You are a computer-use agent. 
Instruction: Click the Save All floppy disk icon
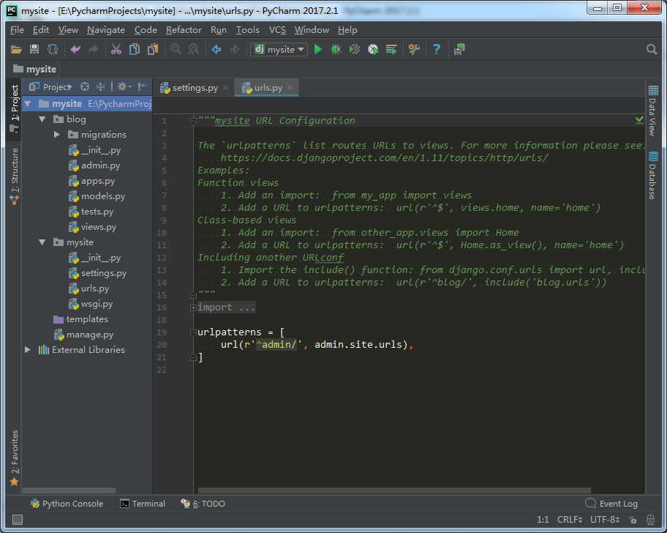[34, 49]
